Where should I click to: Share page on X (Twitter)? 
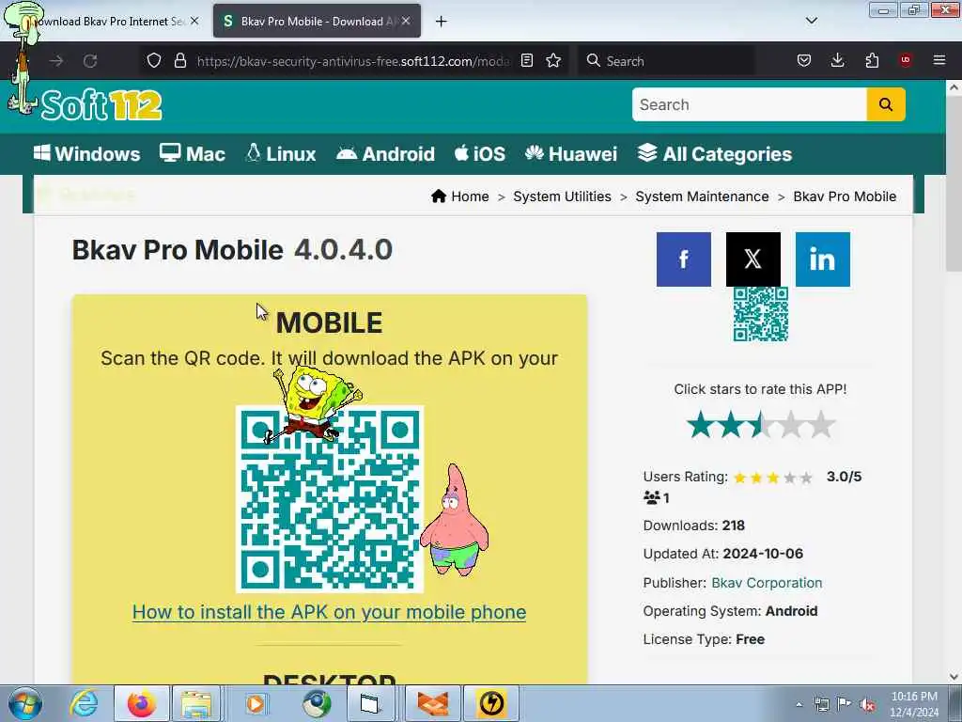point(753,259)
